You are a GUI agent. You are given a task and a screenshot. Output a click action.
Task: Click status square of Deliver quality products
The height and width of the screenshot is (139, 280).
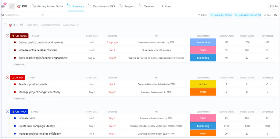(15, 43)
